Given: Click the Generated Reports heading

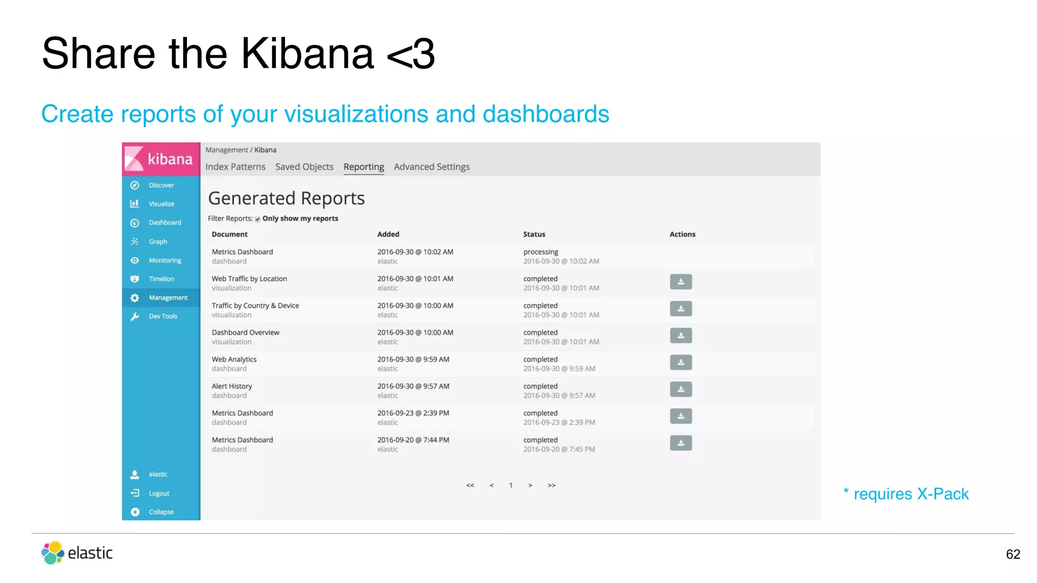Looking at the screenshot, I should coord(287,198).
